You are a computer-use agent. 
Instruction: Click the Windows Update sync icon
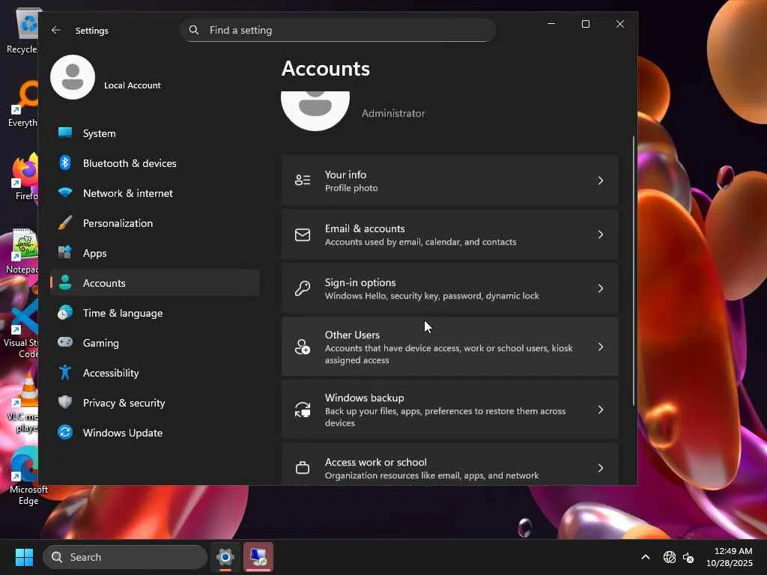[65, 432]
